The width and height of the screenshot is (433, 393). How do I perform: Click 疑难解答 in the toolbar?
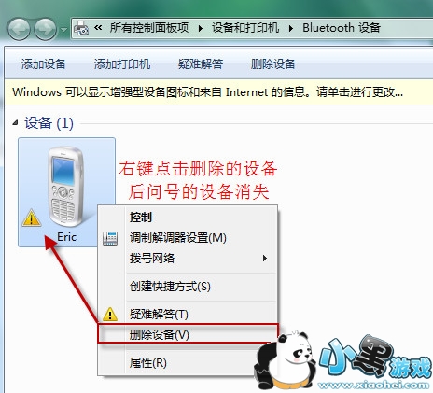[x=201, y=64]
